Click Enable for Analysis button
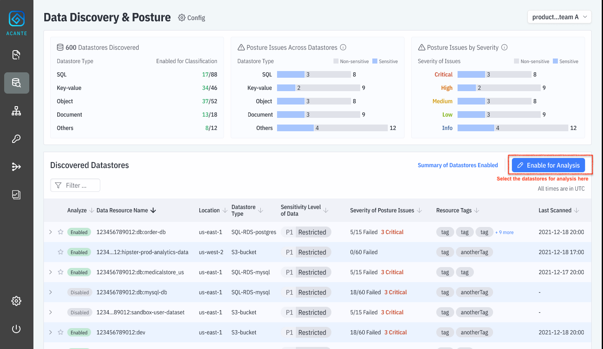The height and width of the screenshot is (349, 603). (548, 165)
